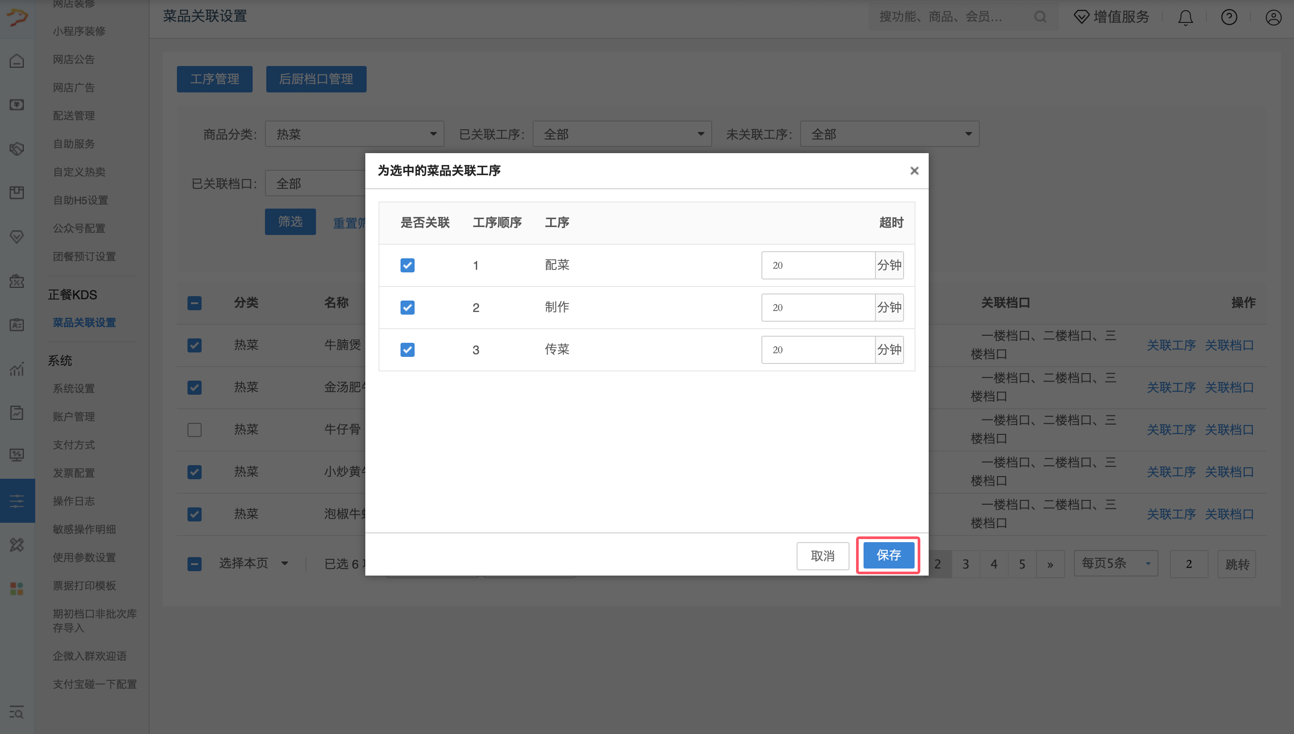Open the colorful apps grid icon
Screen dimensions: 1294x734
17,589
